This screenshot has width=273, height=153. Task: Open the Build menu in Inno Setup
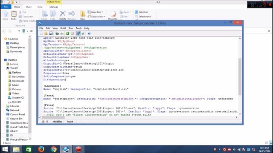click(x=63, y=28)
